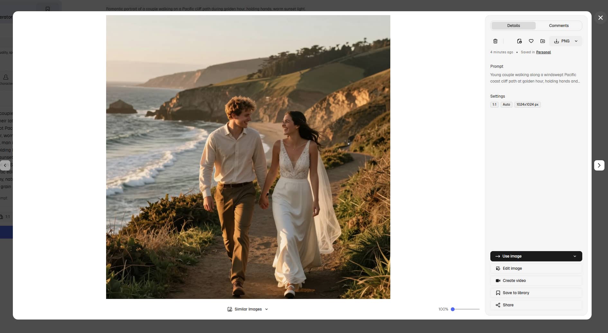Click the zoom slider handle

(x=453, y=309)
